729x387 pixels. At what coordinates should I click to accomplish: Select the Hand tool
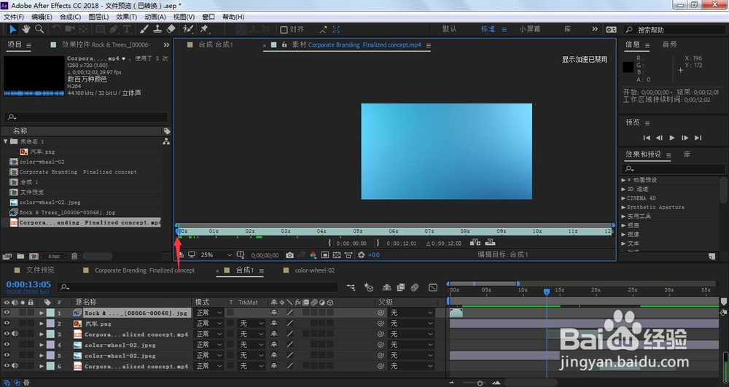click(26, 29)
